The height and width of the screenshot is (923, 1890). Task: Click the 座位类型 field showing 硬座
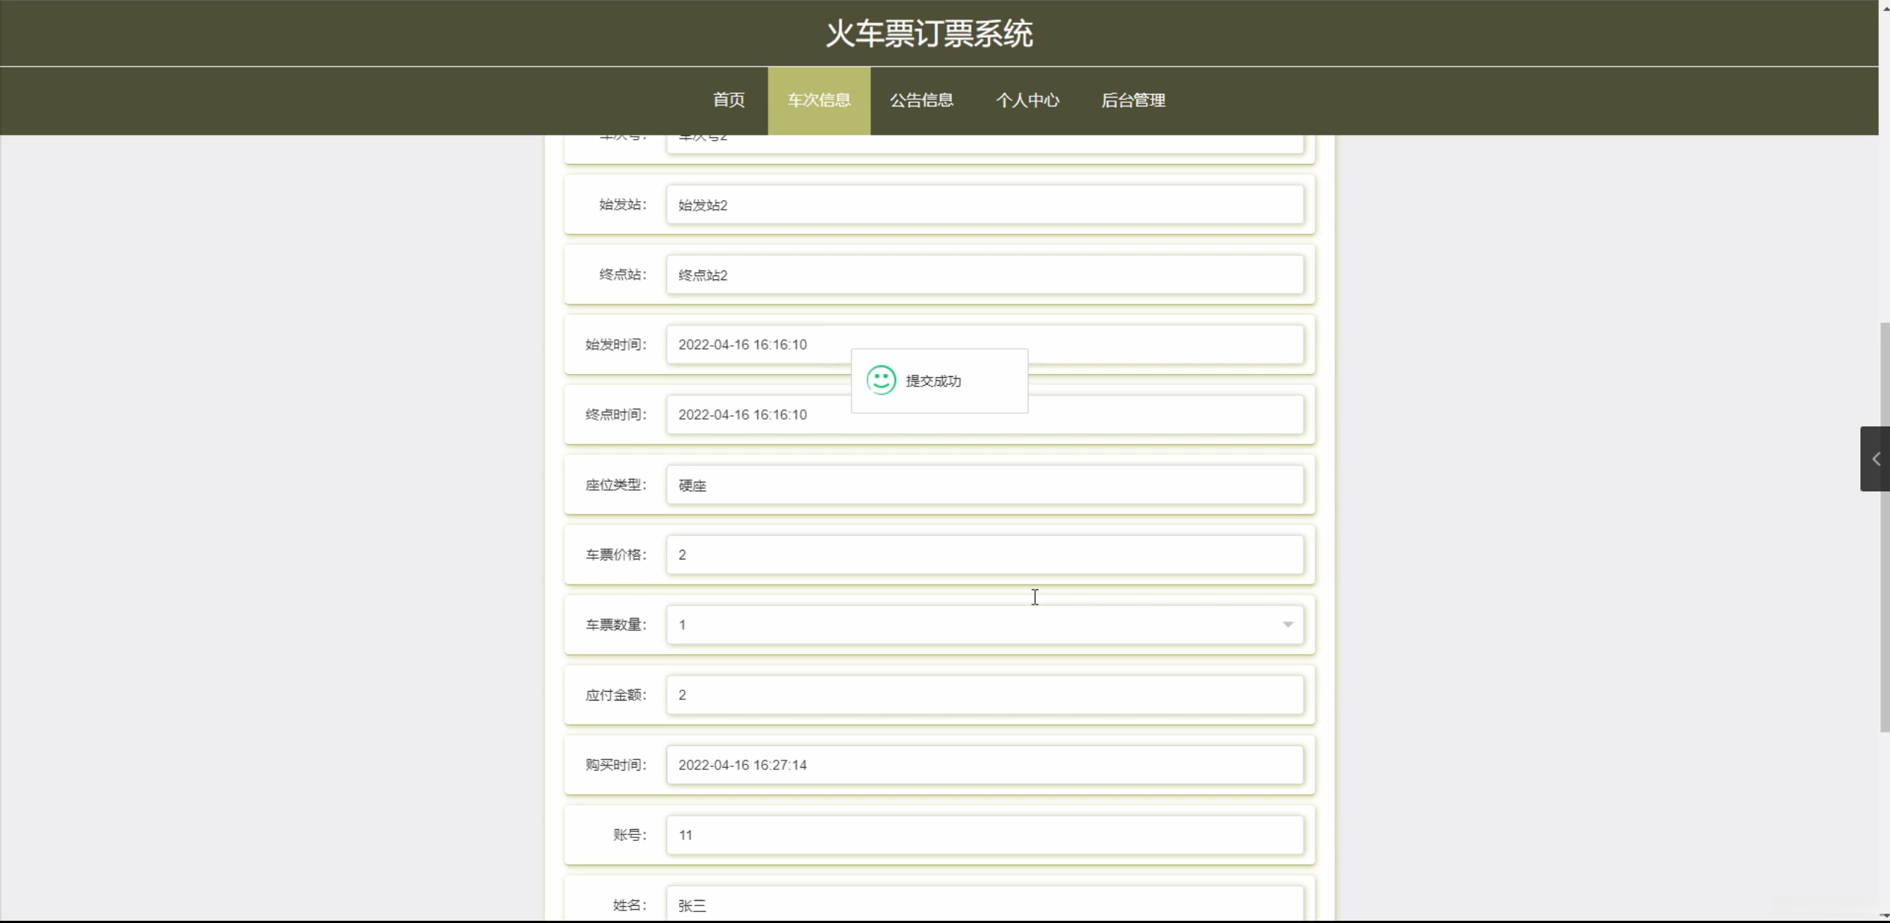[x=984, y=485]
